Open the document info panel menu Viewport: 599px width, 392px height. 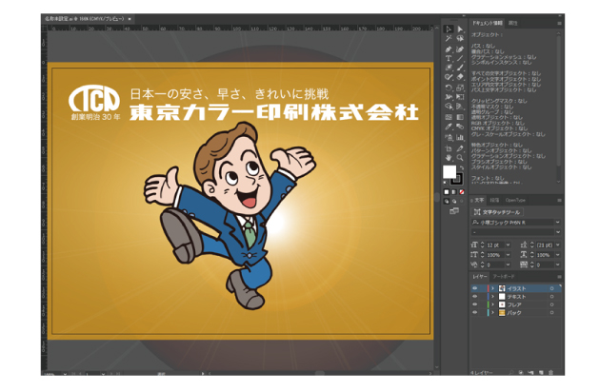(x=559, y=23)
